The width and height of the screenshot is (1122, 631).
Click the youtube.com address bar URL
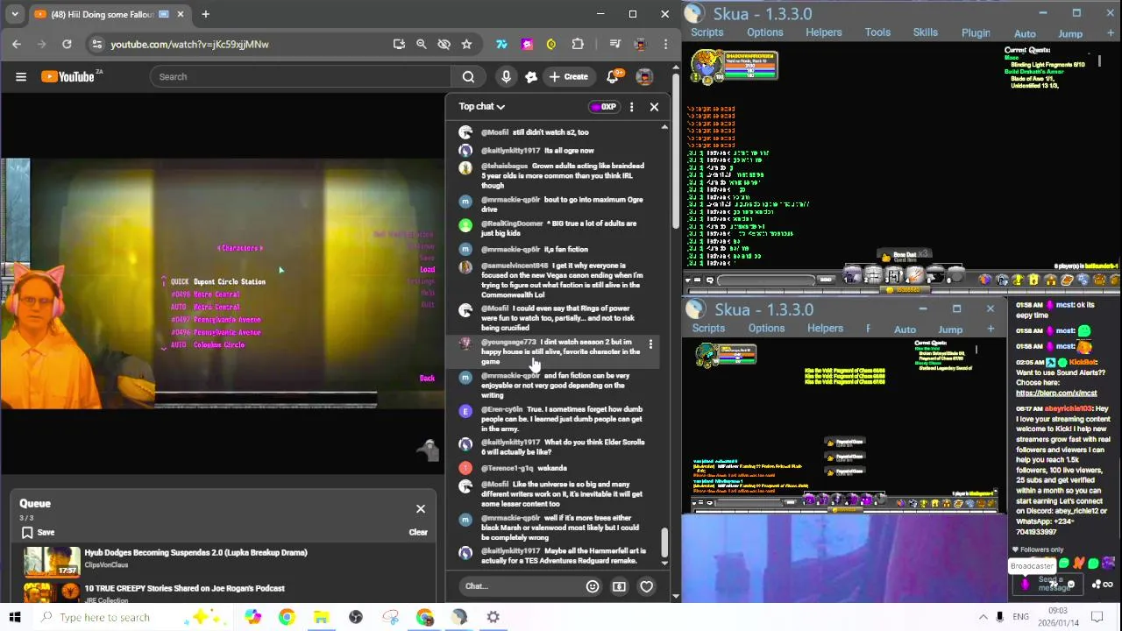(189, 44)
